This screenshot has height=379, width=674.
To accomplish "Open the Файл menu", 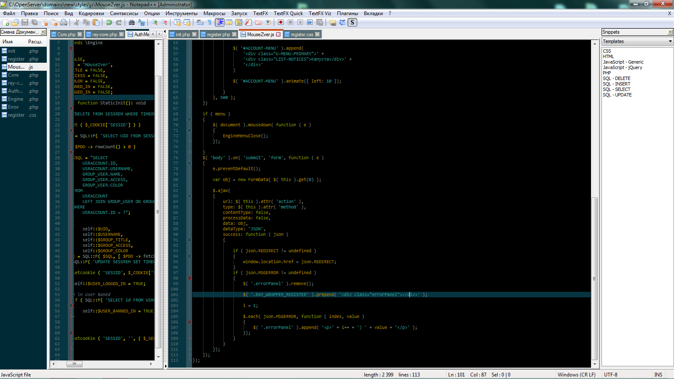I will [9, 13].
